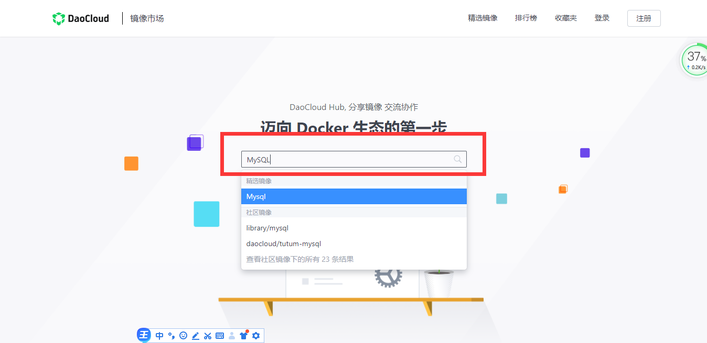Select the highlighted Mysql suggestion
This screenshot has height=343, width=707.
pos(354,196)
